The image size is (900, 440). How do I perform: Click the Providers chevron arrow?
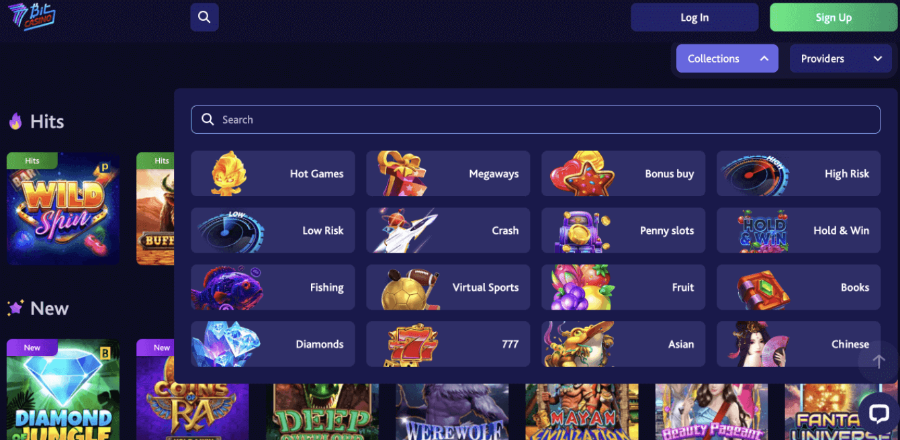[877, 58]
